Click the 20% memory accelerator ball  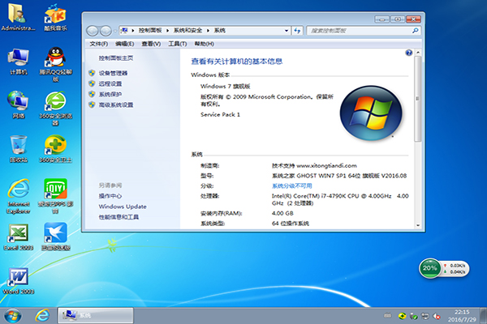(430, 268)
